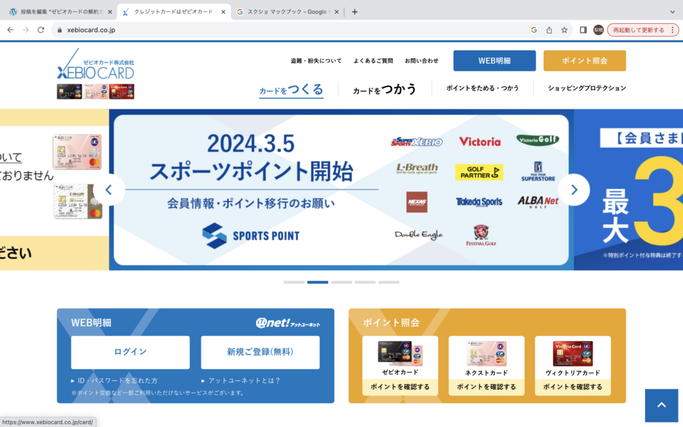
Task: Open Chrome's three-dot menu
Action: pyautogui.click(x=672, y=30)
